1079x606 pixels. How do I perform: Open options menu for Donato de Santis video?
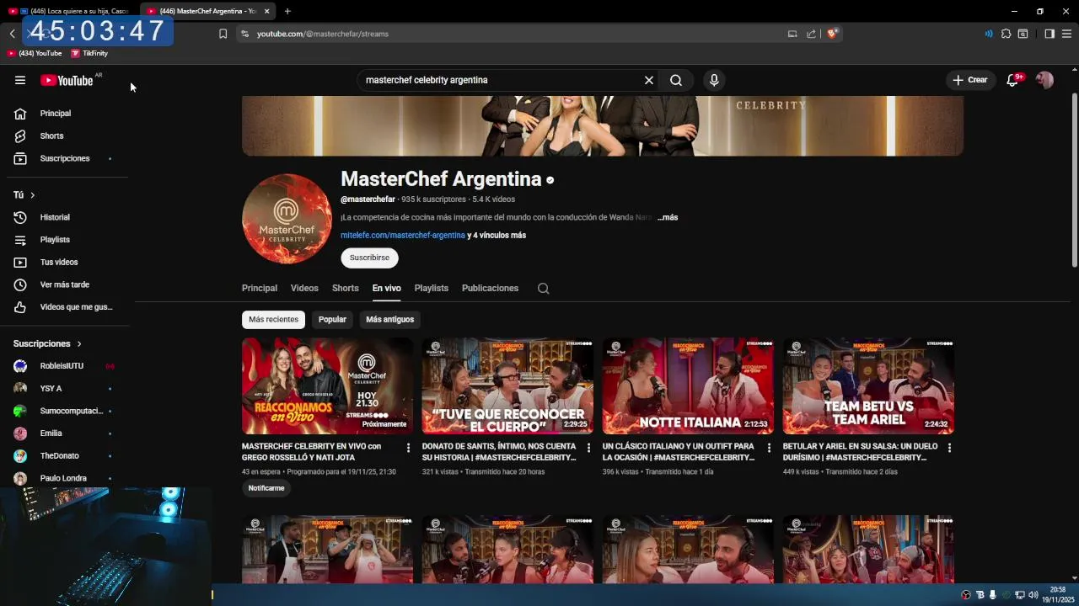(x=588, y=448)
